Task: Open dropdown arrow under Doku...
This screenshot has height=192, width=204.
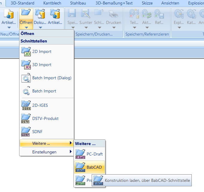Action: pos(40,28)
